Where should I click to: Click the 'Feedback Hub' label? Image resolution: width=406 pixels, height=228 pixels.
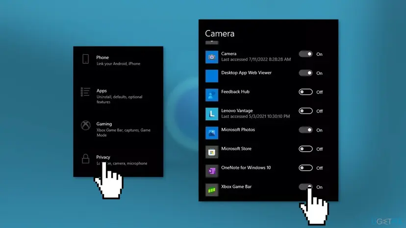tap(235, 92)
